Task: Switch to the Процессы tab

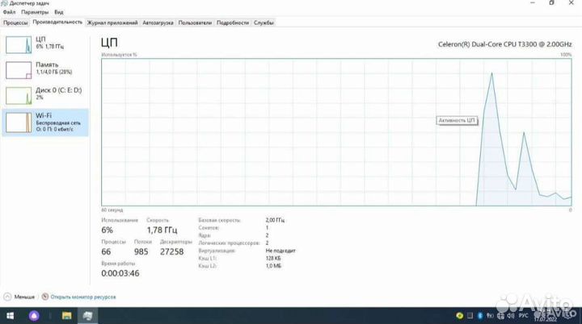Action: click(x=15, y=23)
